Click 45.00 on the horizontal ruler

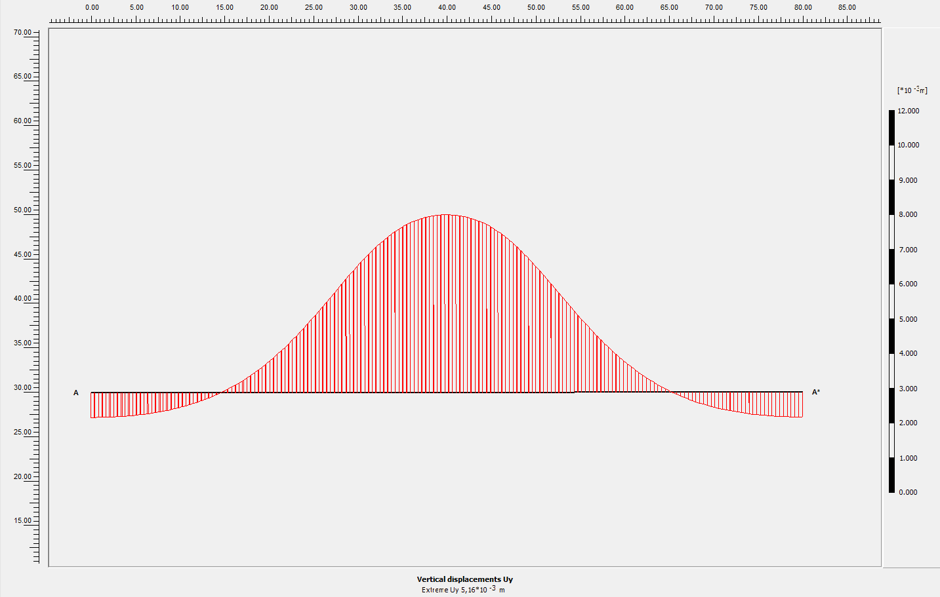pos(491,7)
